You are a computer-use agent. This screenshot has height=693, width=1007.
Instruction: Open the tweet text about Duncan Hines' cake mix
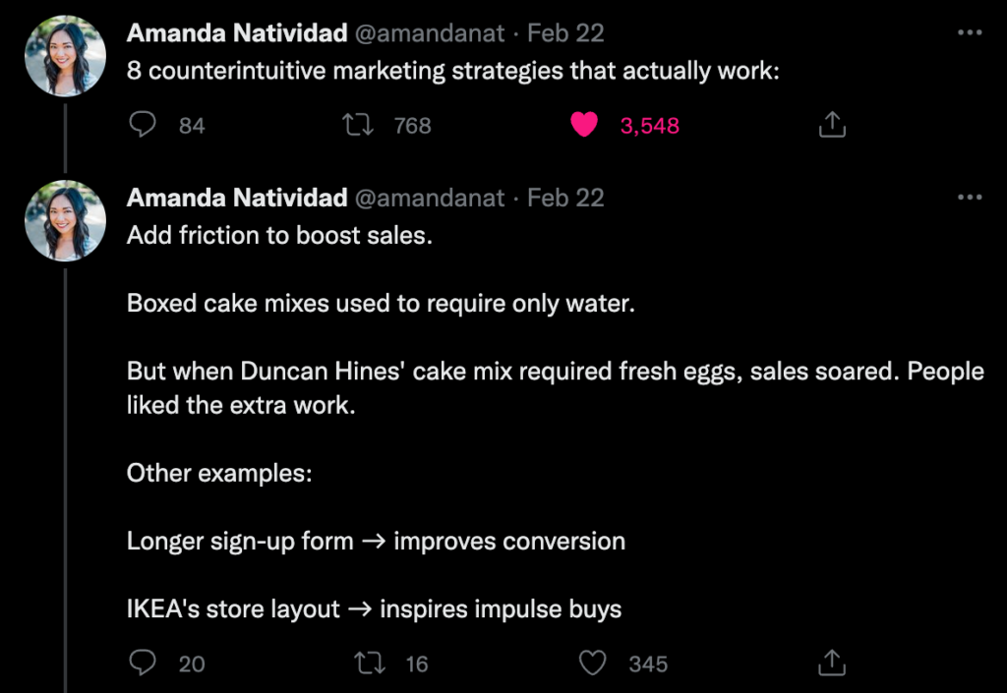click(x=555, y=387)
